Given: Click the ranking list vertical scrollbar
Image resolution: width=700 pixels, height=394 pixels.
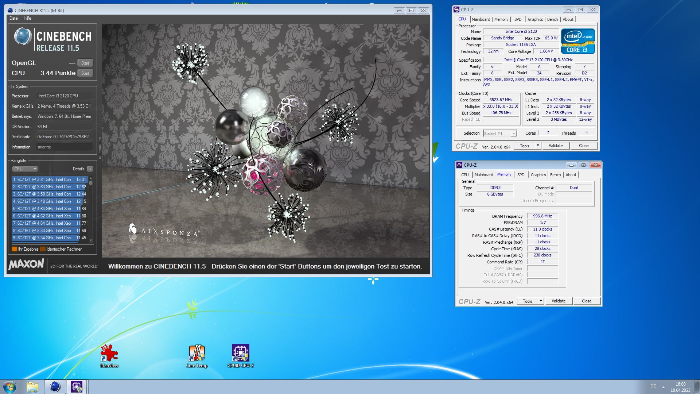Looking at the screenshot, I should (x=91, y=209).
